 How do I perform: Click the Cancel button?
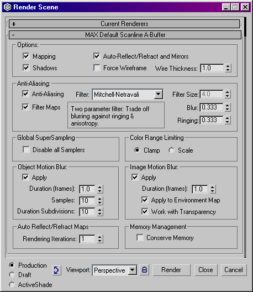[x=234, y=270]
